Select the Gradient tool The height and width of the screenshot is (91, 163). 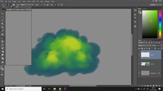[x=3, y=52]
